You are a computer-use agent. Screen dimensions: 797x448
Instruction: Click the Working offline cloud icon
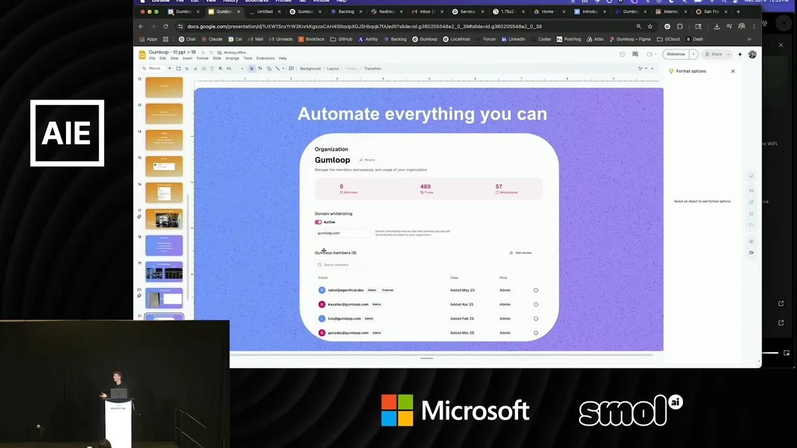click(x=220, y=52)
